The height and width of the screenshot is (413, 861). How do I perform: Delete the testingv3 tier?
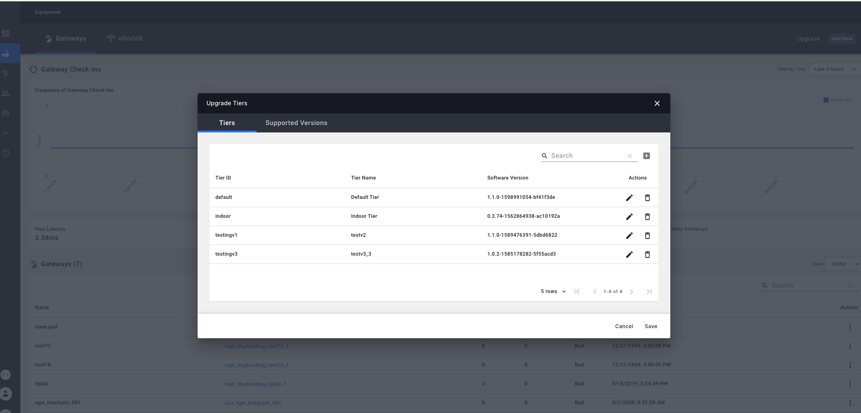pyautogui.click(x=647, y=255)
